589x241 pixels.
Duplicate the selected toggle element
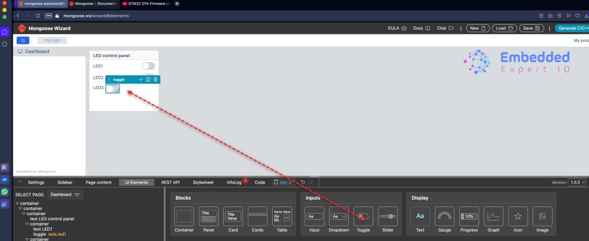point(148,79)
